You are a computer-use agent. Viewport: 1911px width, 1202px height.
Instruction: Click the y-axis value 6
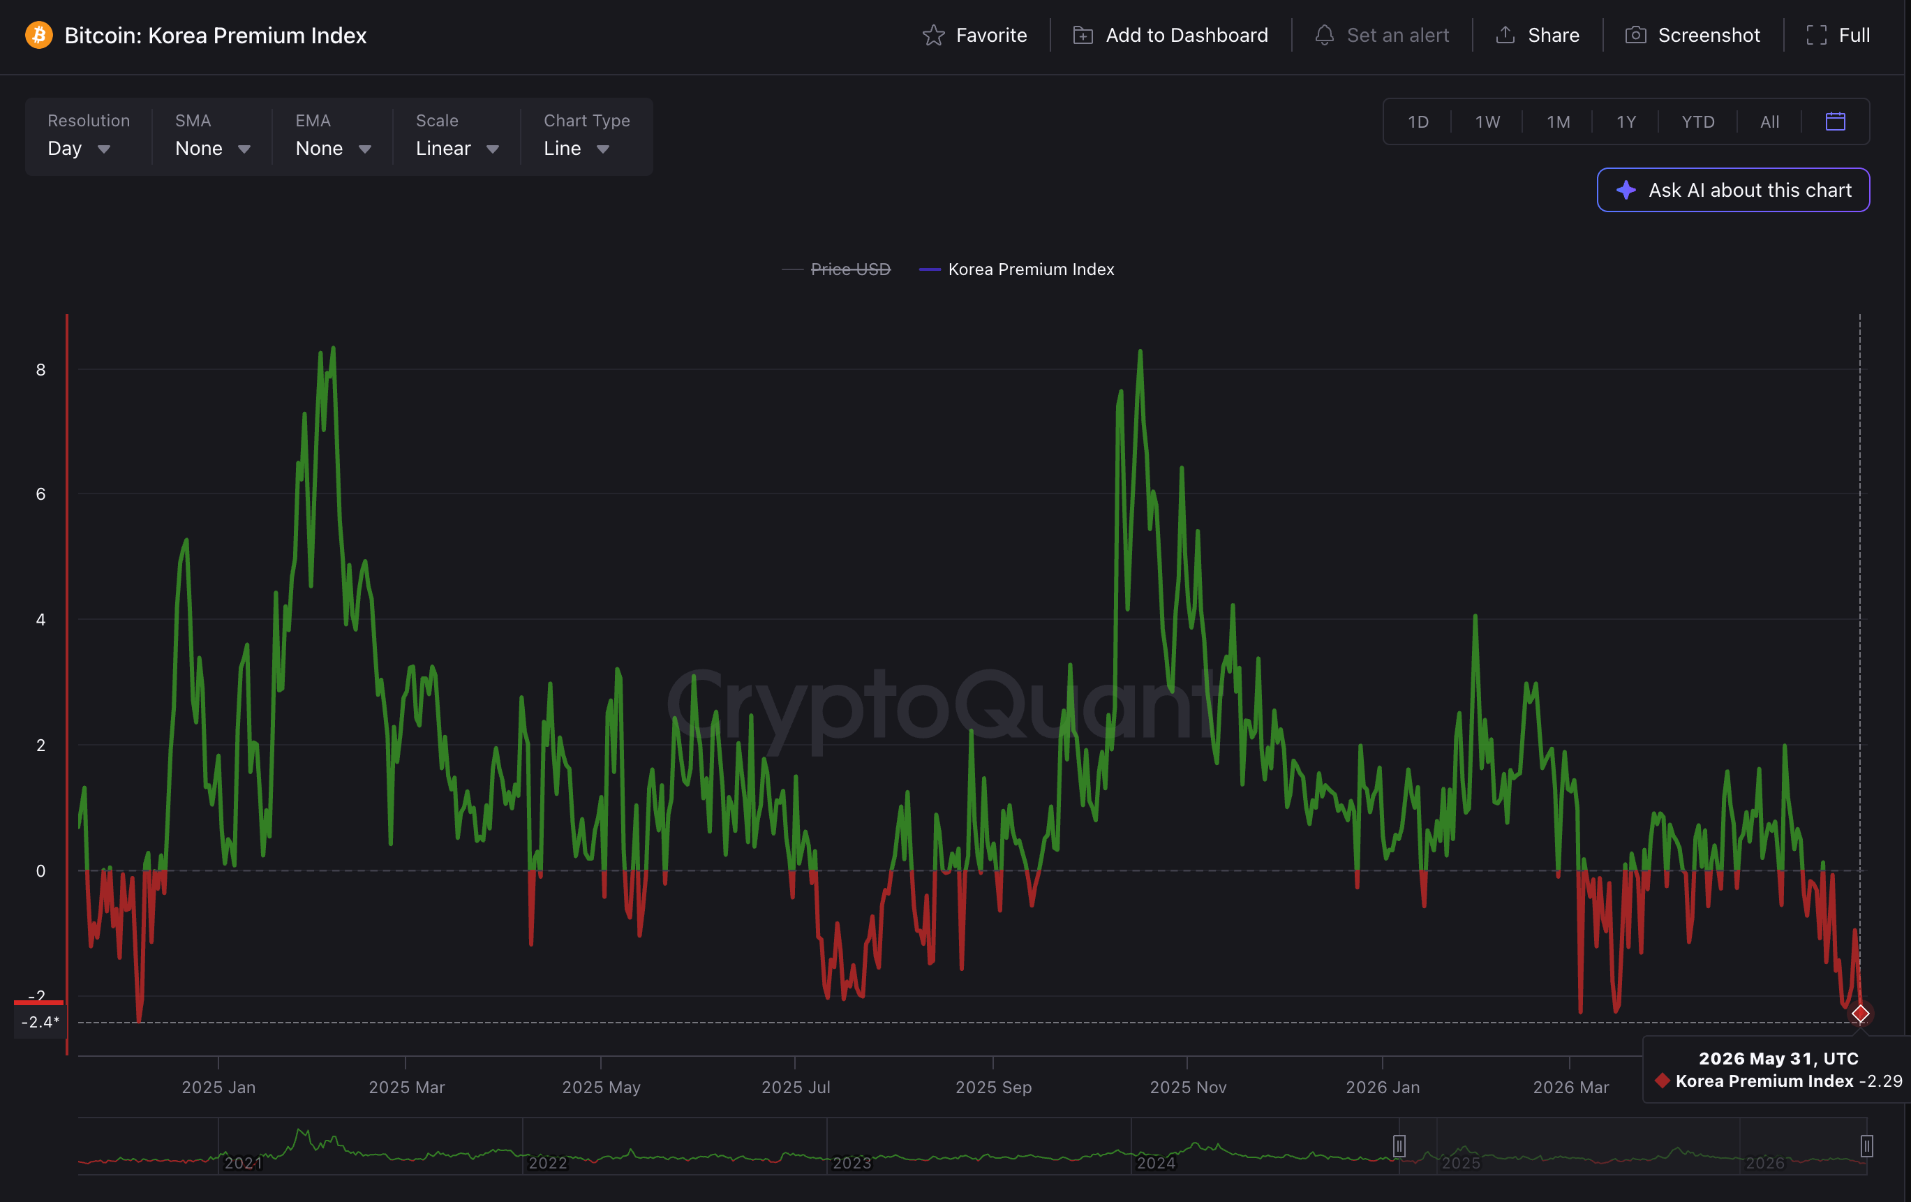40,494
